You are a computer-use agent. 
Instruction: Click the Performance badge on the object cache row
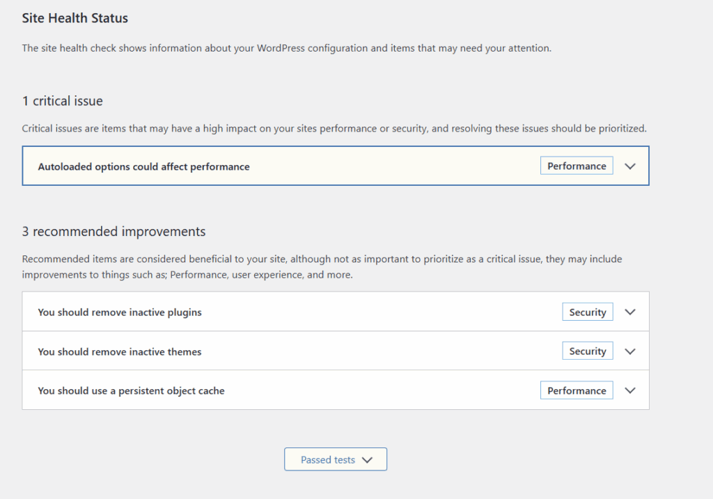(577, 390)
